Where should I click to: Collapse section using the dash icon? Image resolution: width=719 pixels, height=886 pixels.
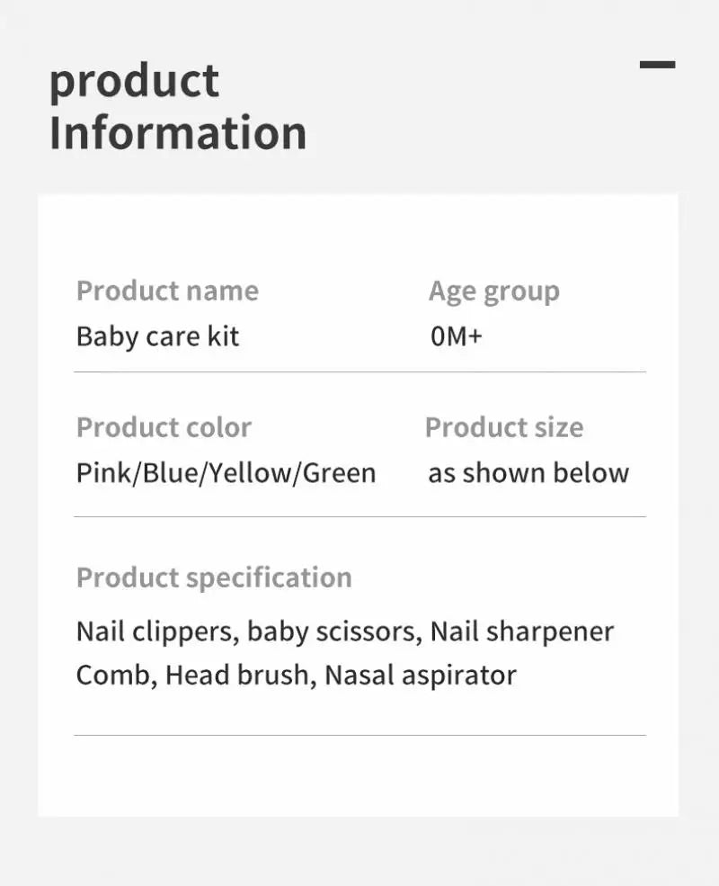657,65
